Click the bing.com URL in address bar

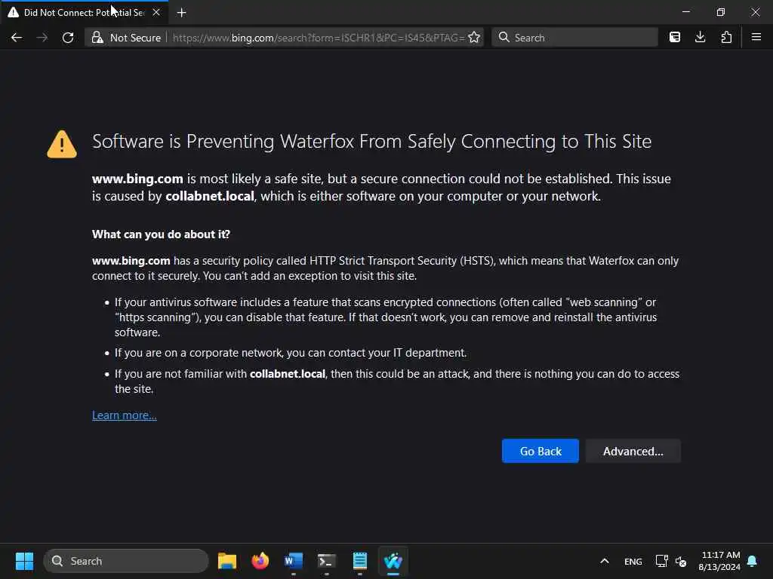pos(319,38)
